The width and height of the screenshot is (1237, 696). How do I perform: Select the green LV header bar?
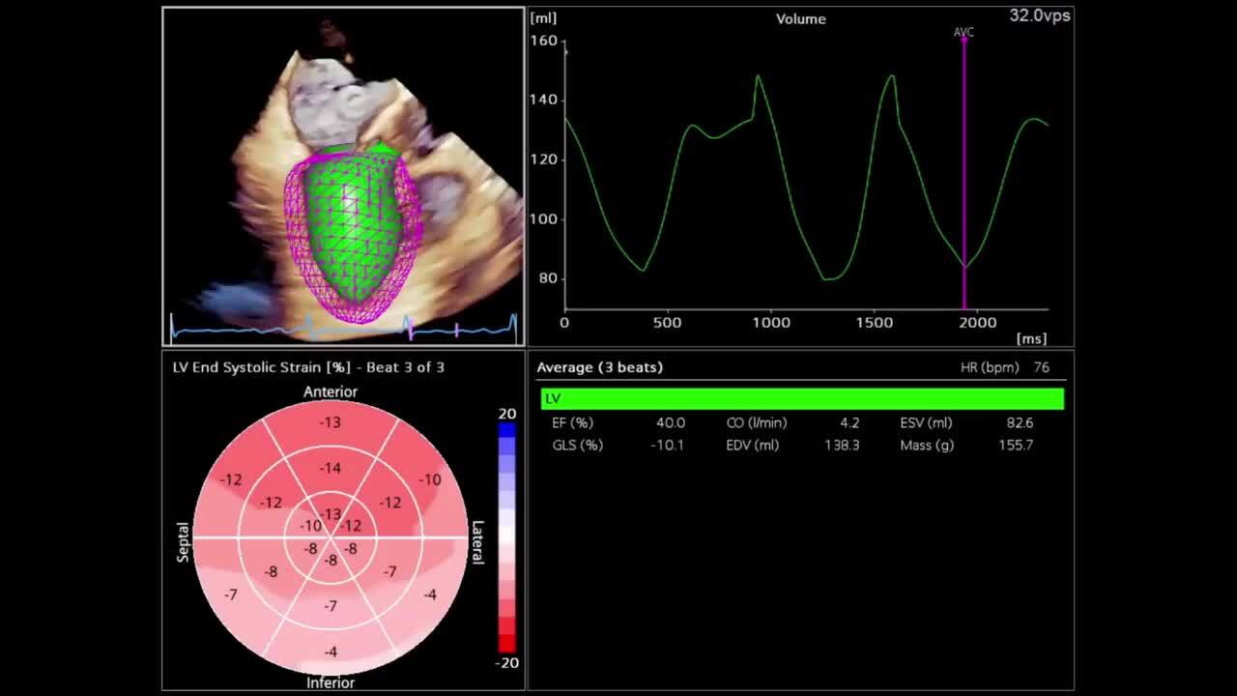(x=802, y=398)
